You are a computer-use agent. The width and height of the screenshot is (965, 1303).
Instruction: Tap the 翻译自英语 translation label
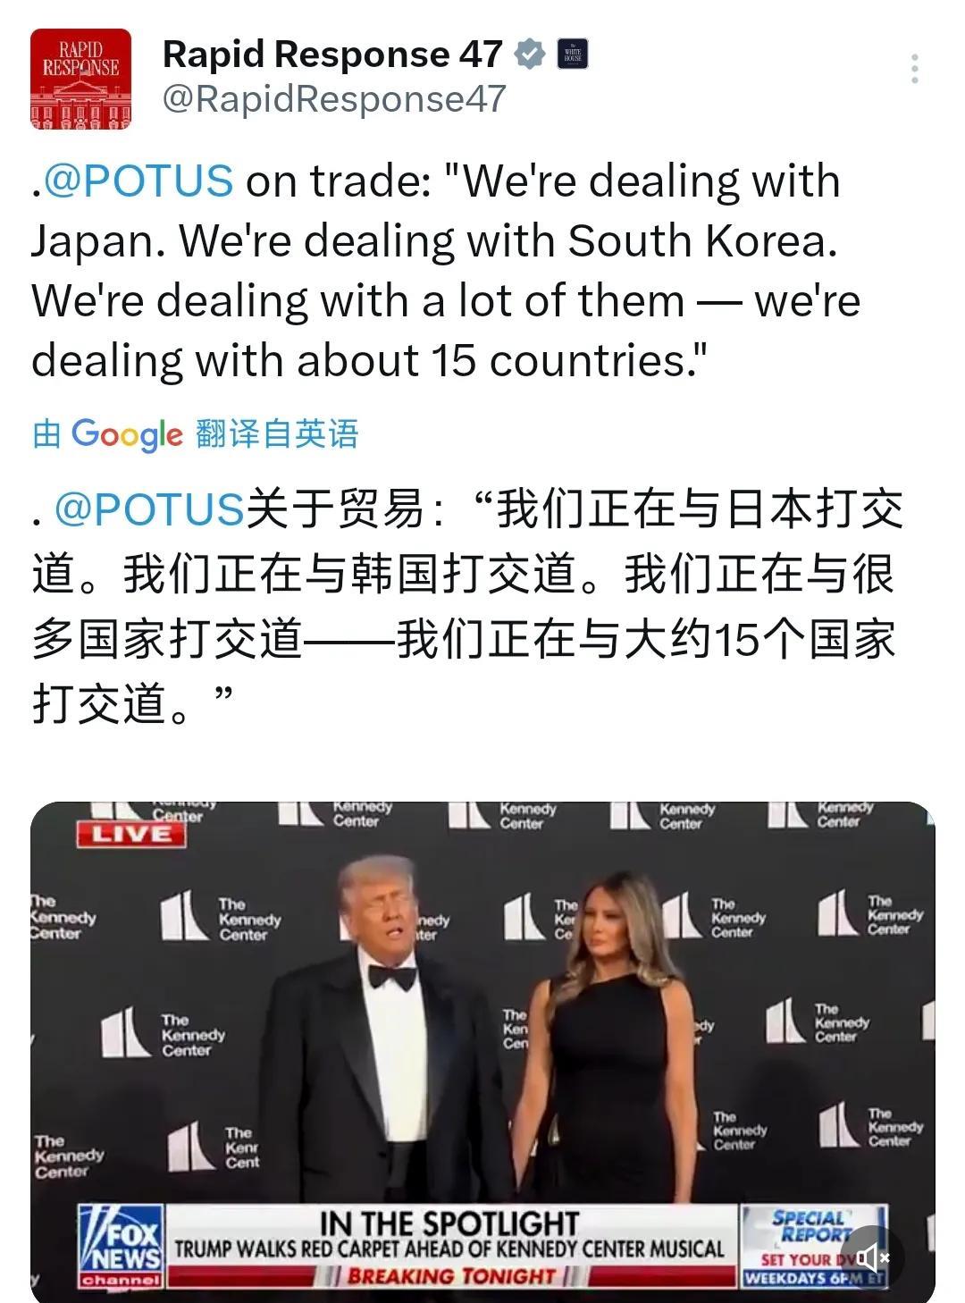(276, 433)
